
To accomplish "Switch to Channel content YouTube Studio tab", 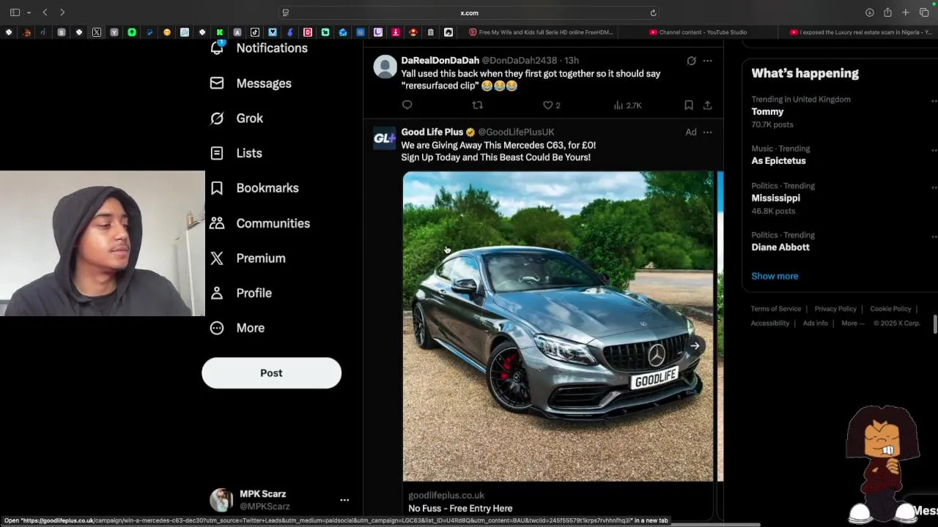I will click(698, 32).
